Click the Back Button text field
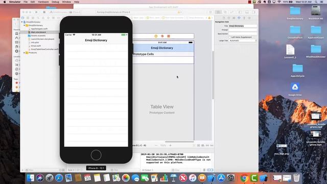 [243, 34]
